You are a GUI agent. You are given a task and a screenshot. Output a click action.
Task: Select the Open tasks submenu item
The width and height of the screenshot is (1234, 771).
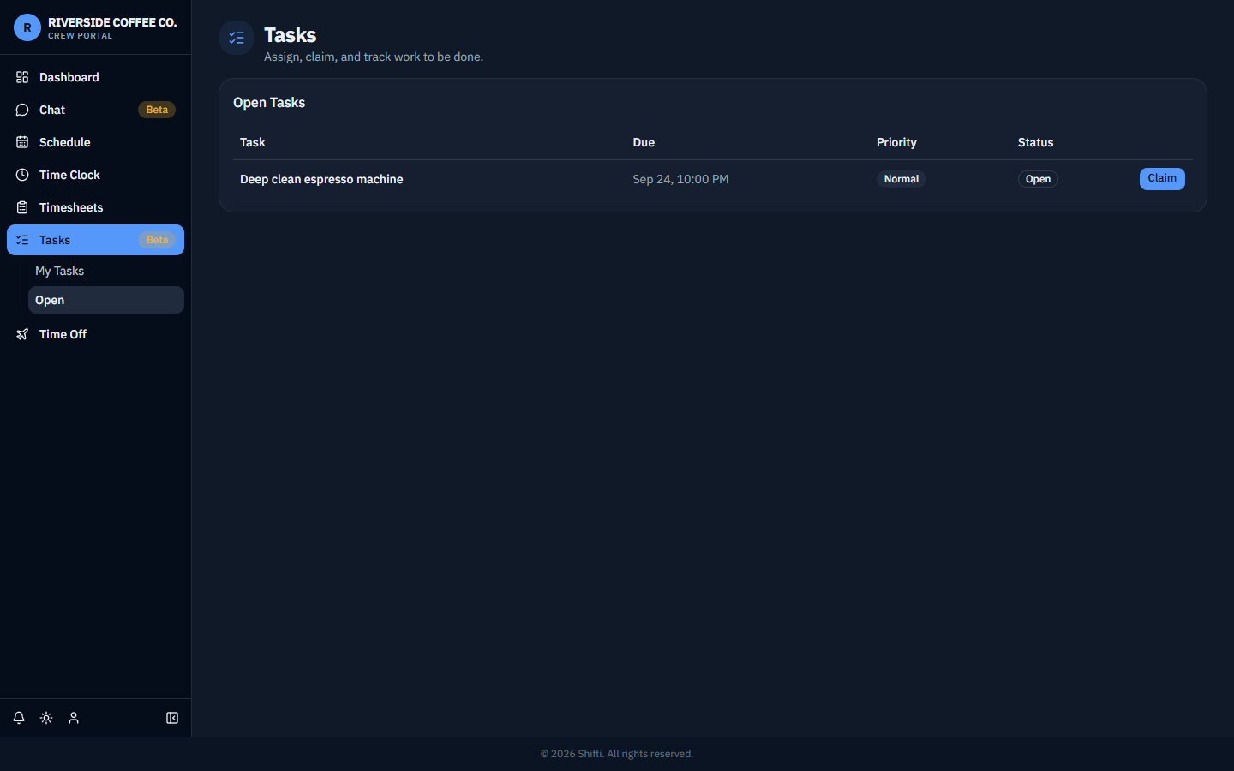106,300
